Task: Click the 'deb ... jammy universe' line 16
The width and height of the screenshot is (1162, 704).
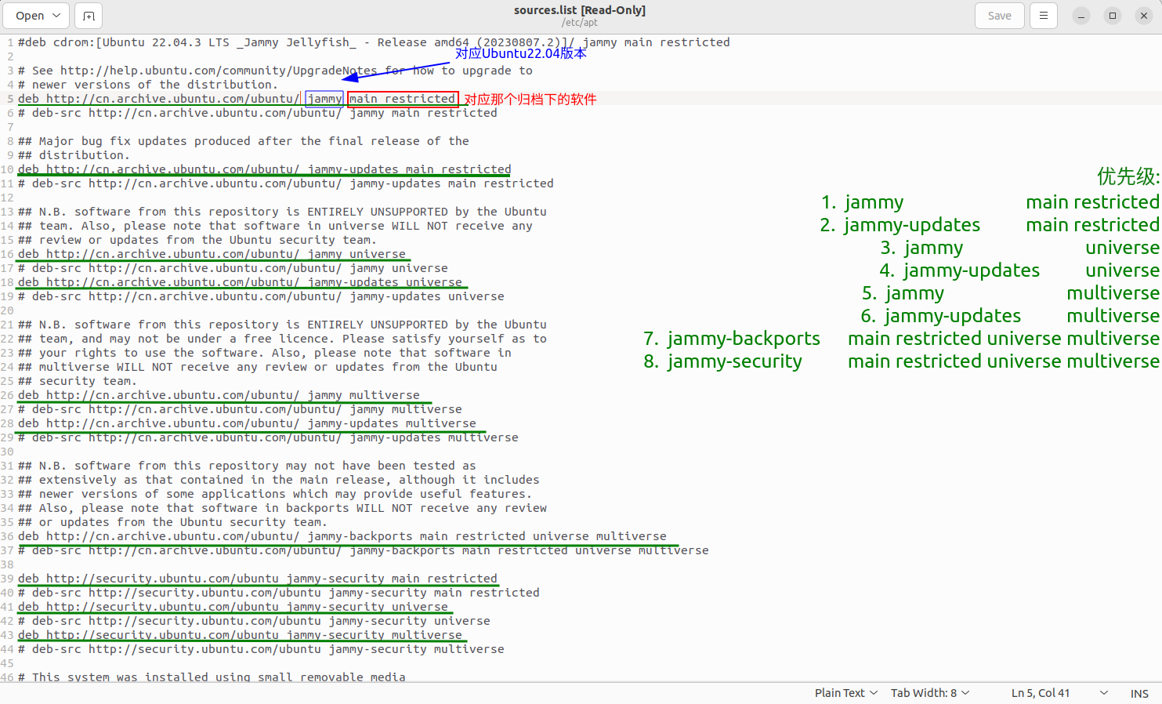Action: (212, 254)
